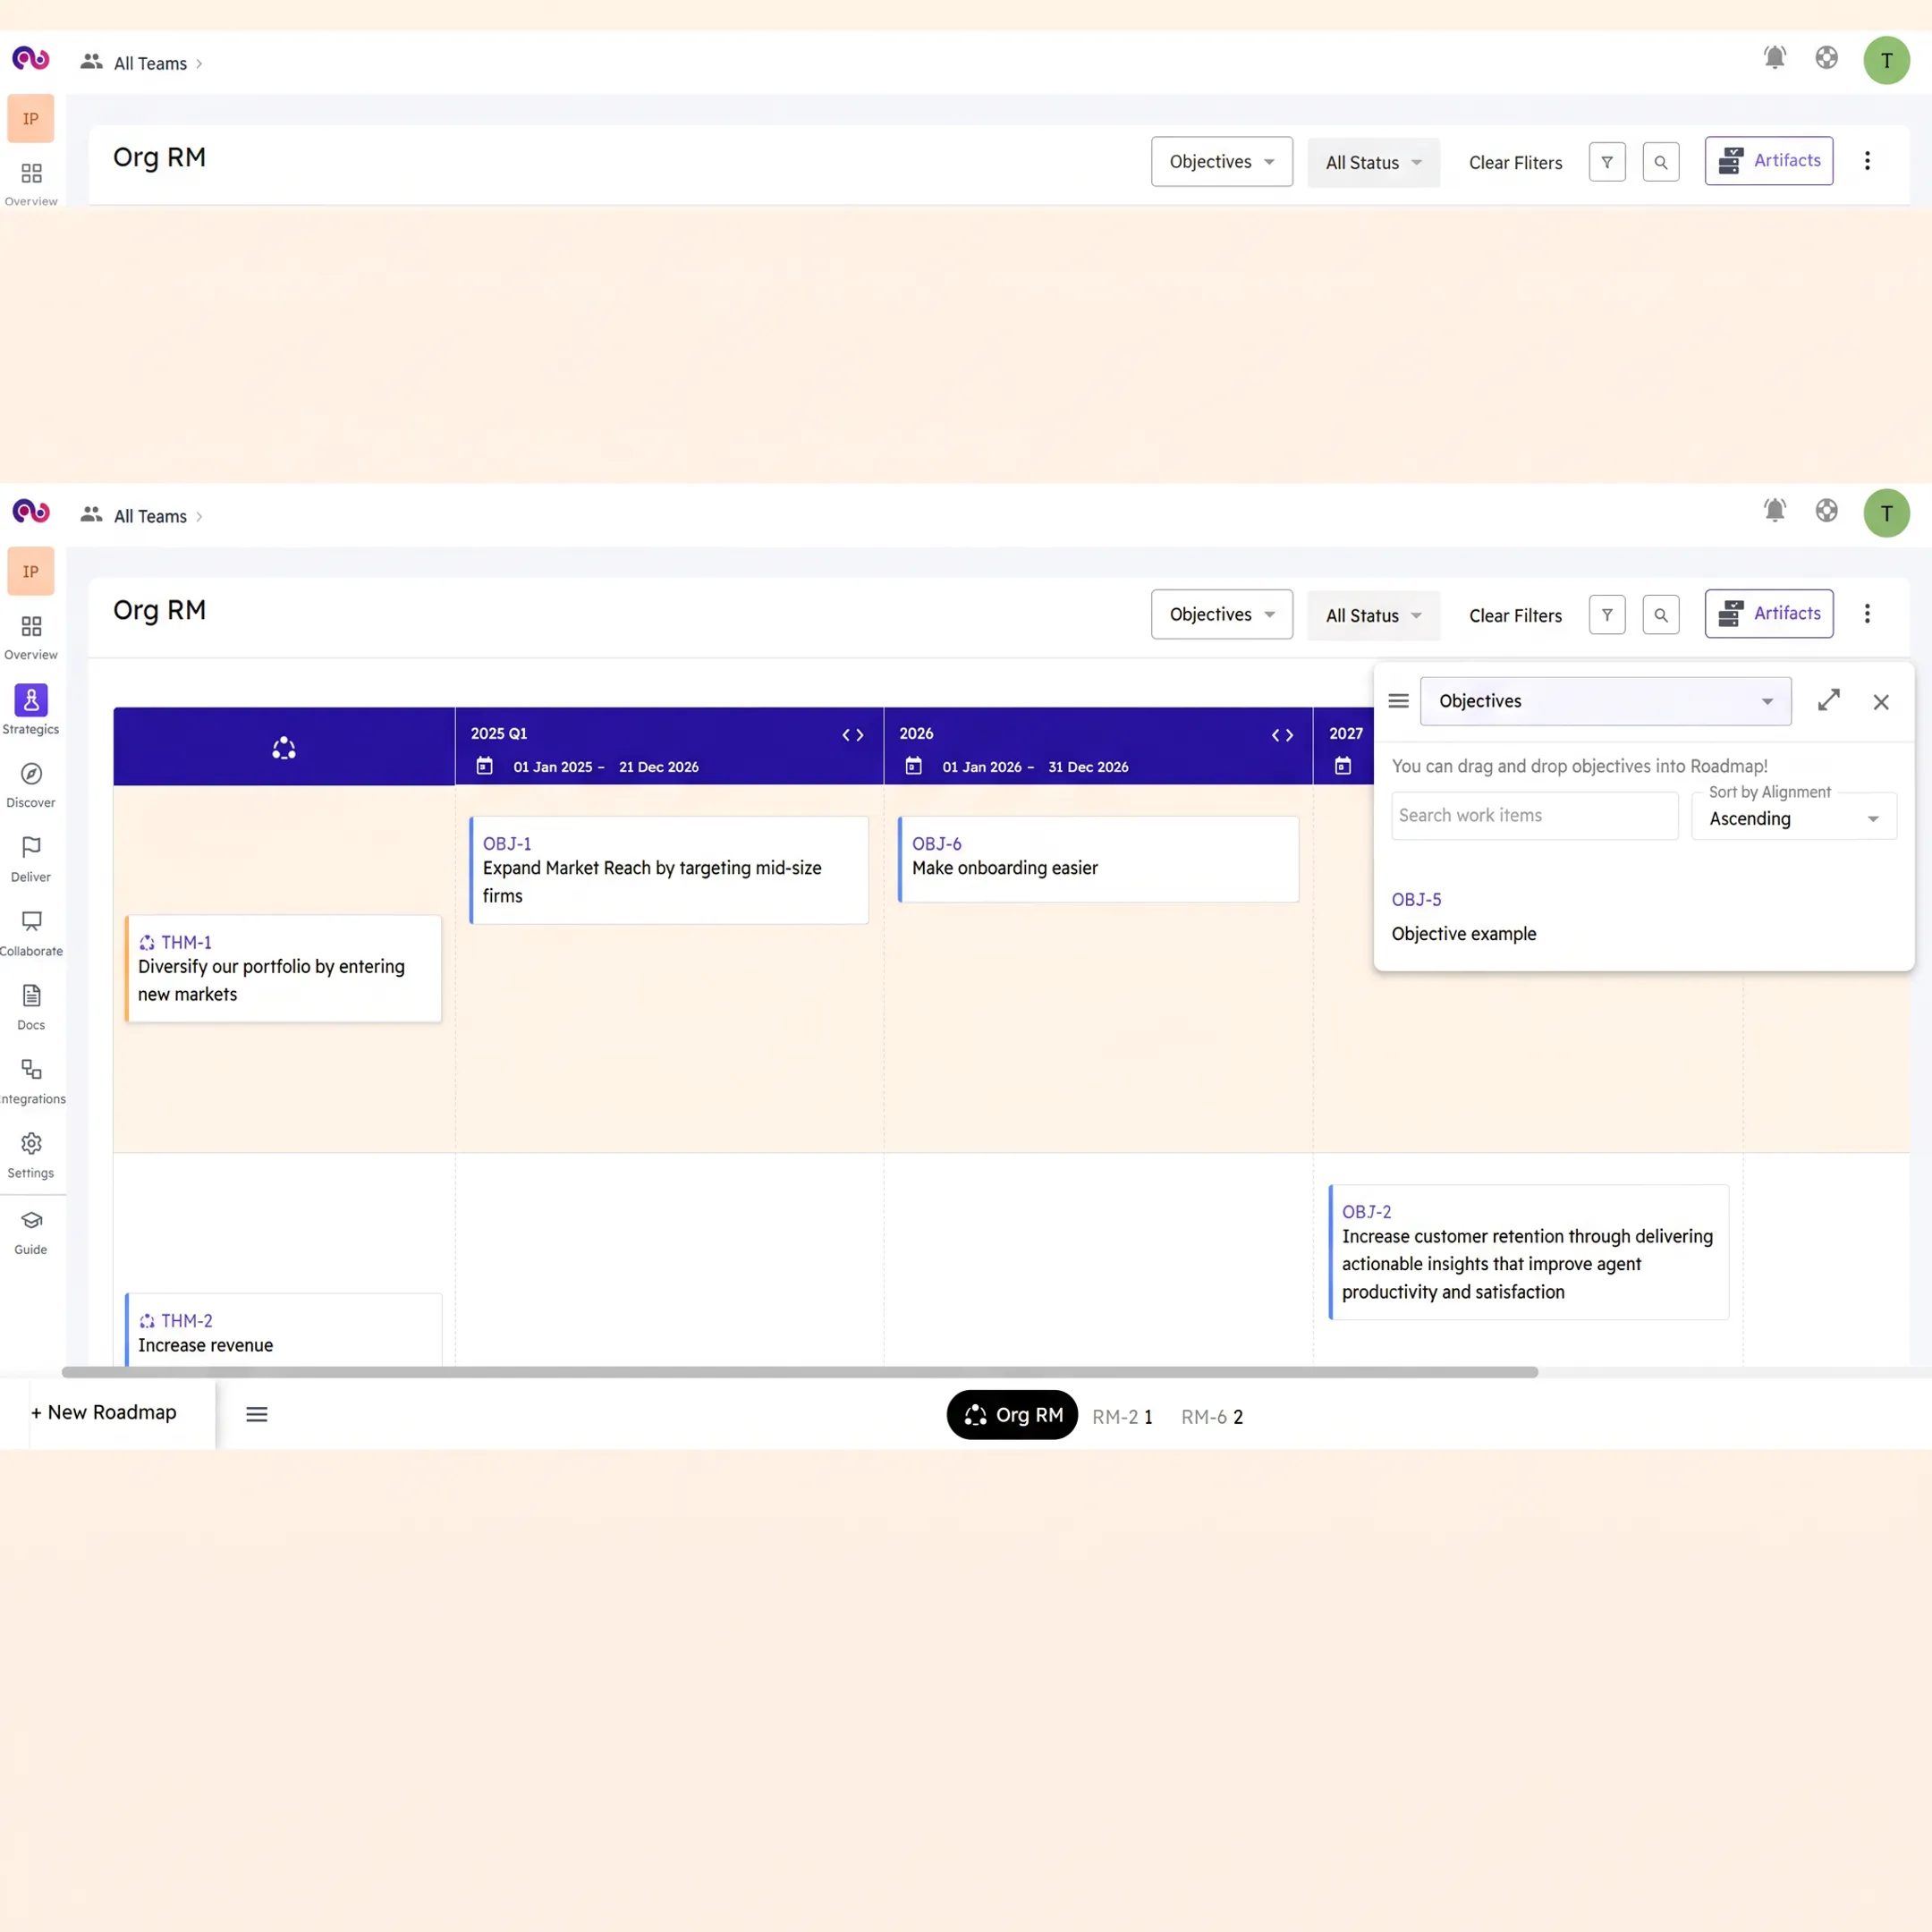Open notifications bell in the lower top bar

tap(1774, 510)
